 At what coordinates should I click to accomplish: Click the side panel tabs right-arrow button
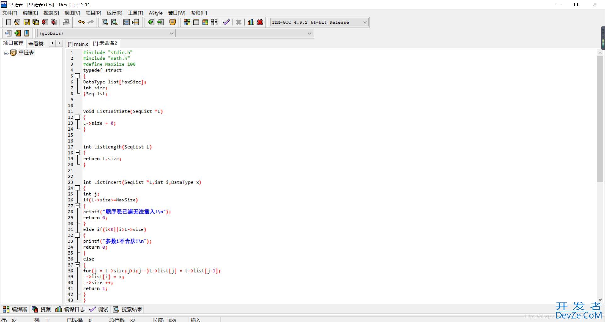pos(59,43)
